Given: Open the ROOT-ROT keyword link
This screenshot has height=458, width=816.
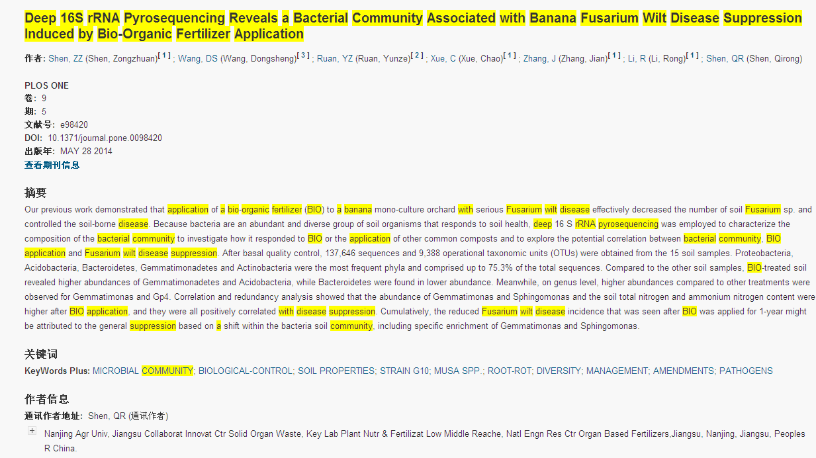Looking at the screenshot, I should [x=509, y=371].
